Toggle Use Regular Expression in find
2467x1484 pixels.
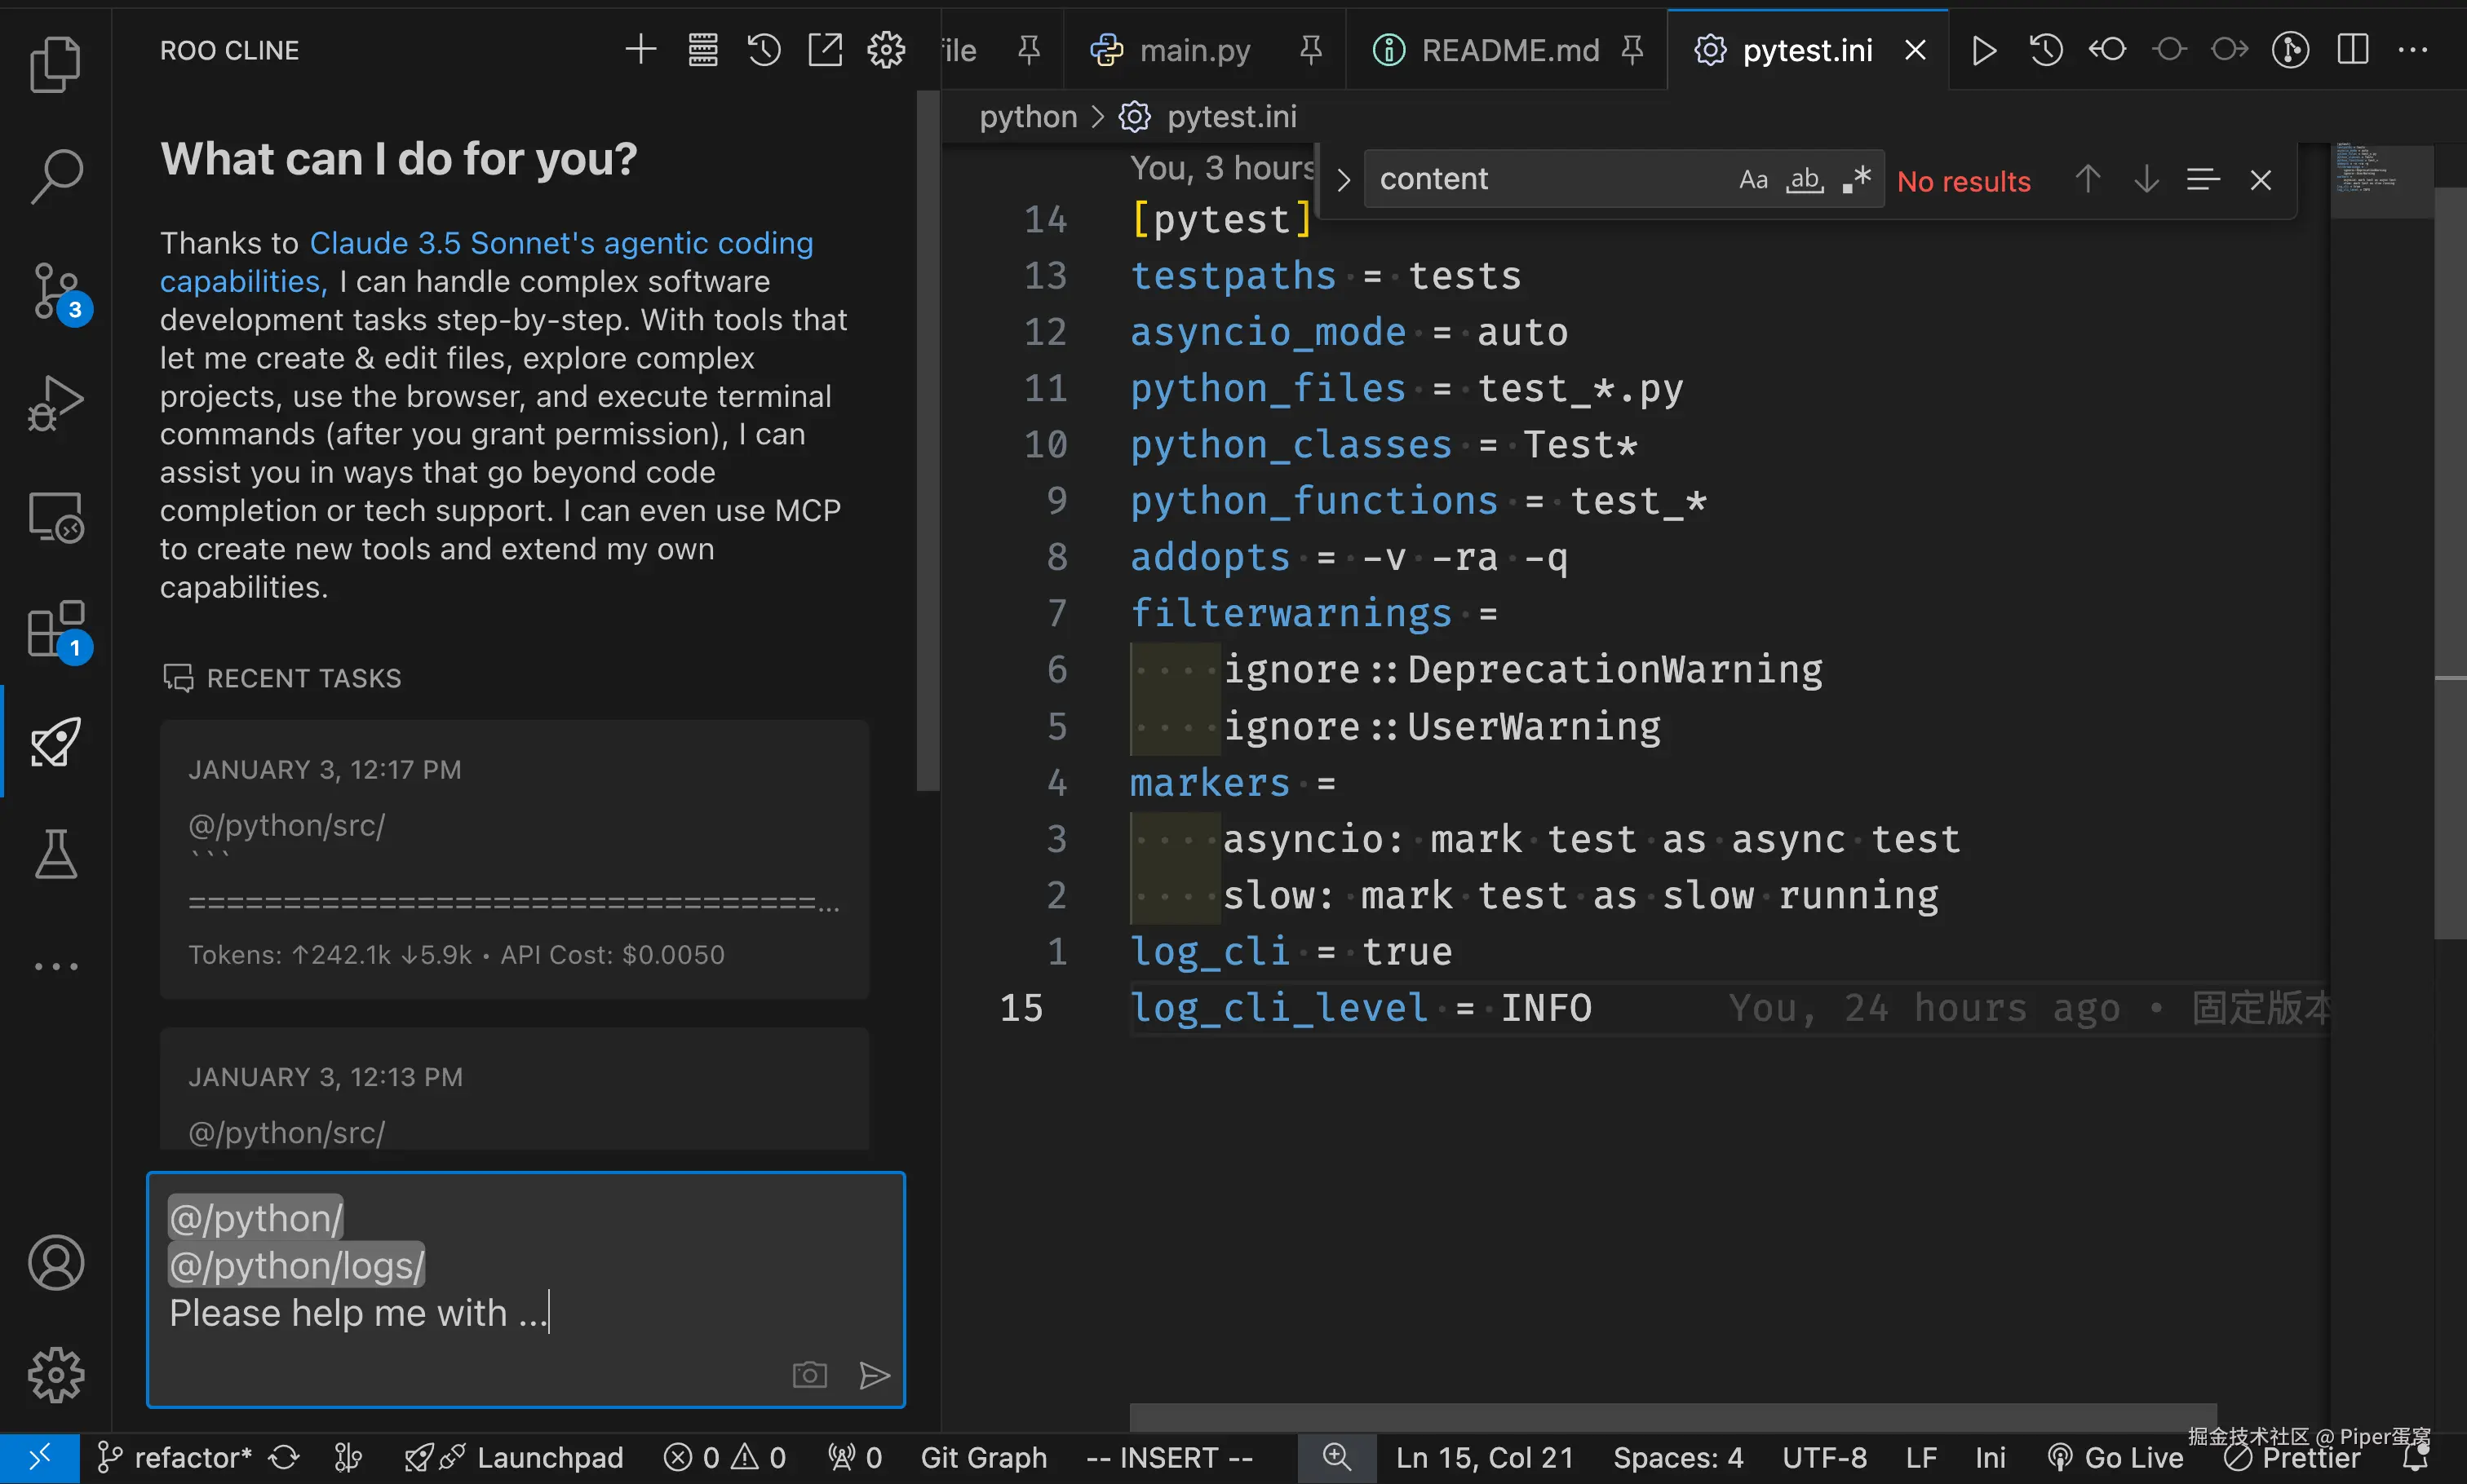[1857, 180]
